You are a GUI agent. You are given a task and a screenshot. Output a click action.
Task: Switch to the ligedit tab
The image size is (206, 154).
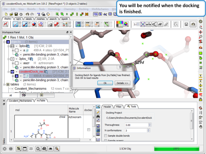[x=65, y=19]
